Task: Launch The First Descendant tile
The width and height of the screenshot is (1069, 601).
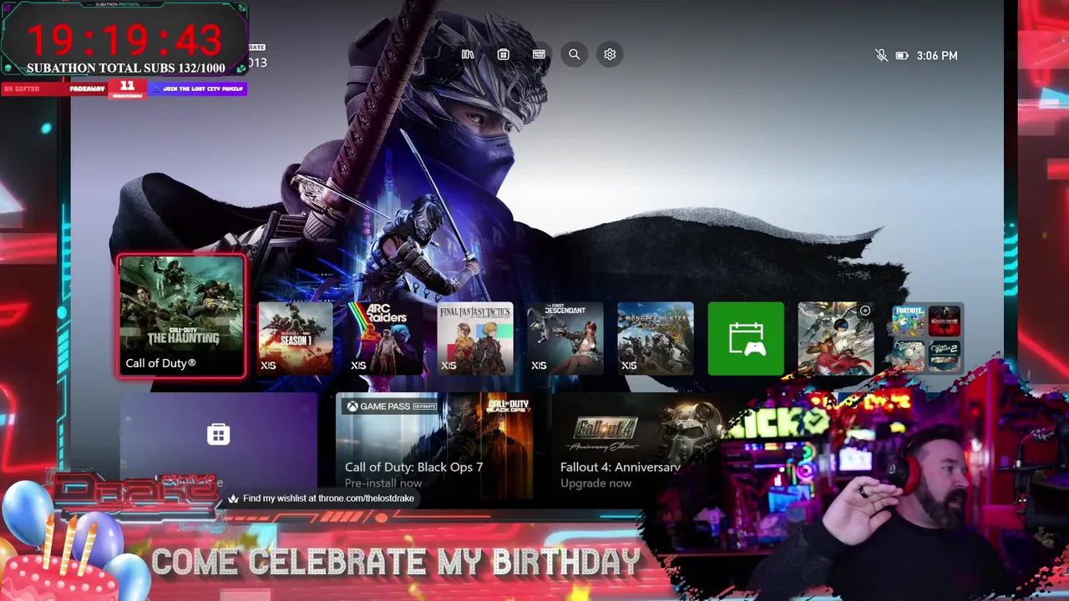Action: [x=565, y=339]
